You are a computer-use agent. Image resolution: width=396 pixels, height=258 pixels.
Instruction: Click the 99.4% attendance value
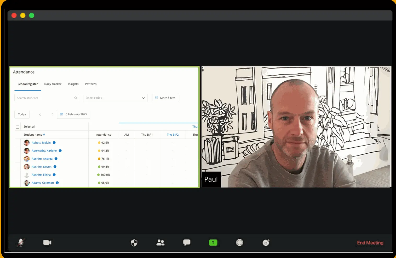click(x=105, y=167)
